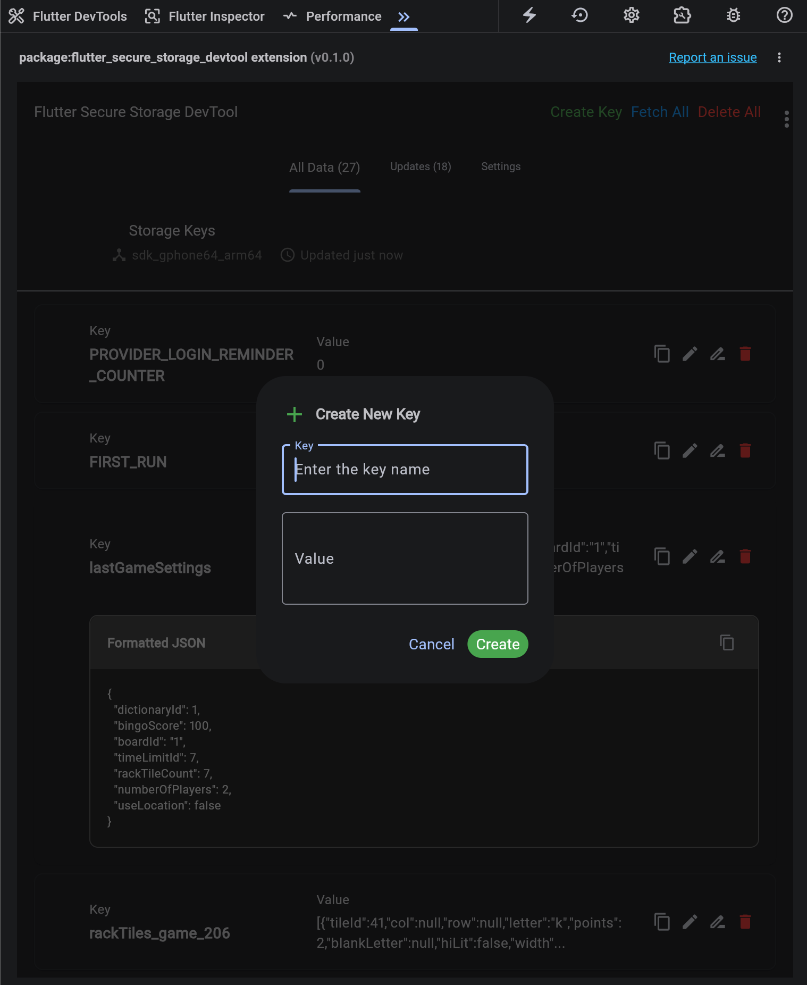Copy the FIRST_RUN value

tap(662, 450)
